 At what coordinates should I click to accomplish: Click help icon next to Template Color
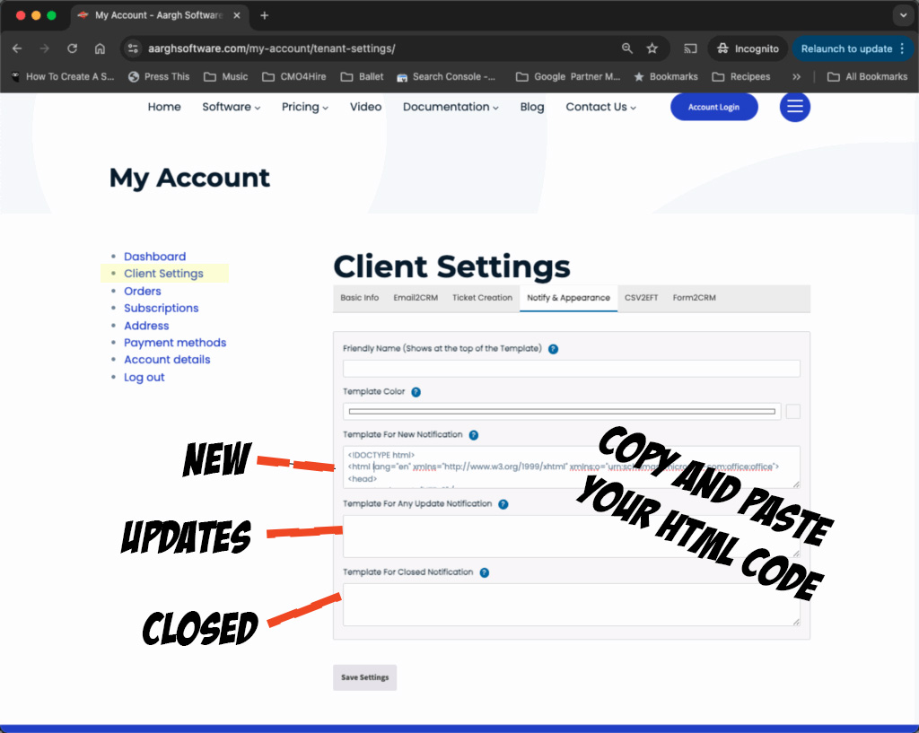point(416,392)
